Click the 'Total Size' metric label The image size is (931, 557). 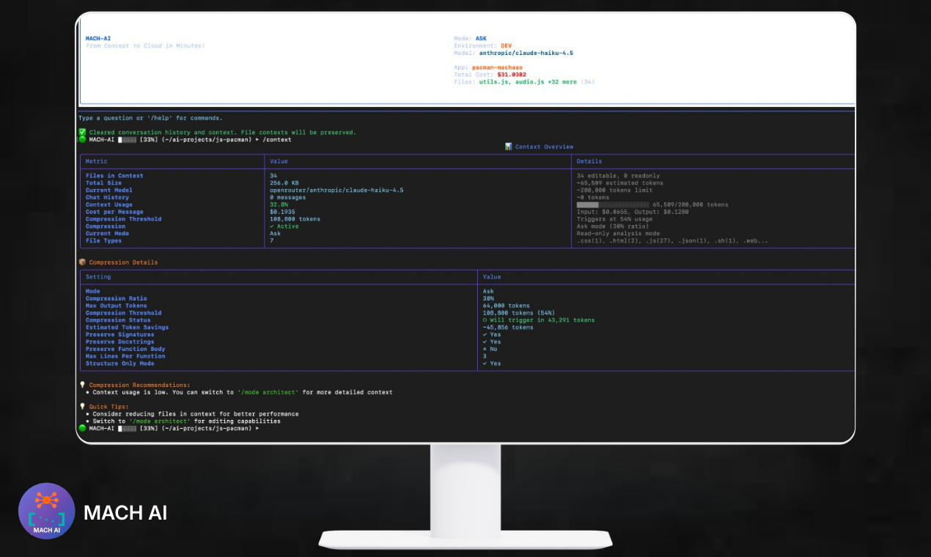[x=104, y=183]
